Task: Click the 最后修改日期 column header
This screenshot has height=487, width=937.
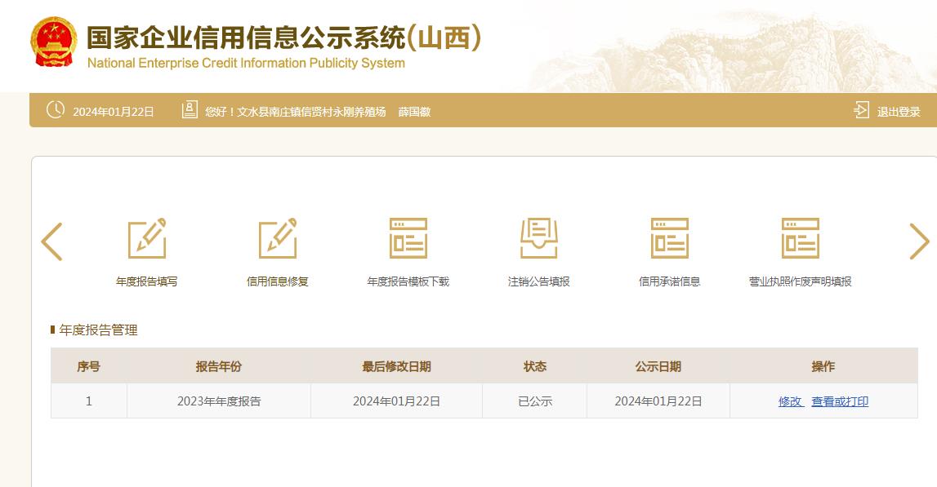Action: click(x=396, y=366)
